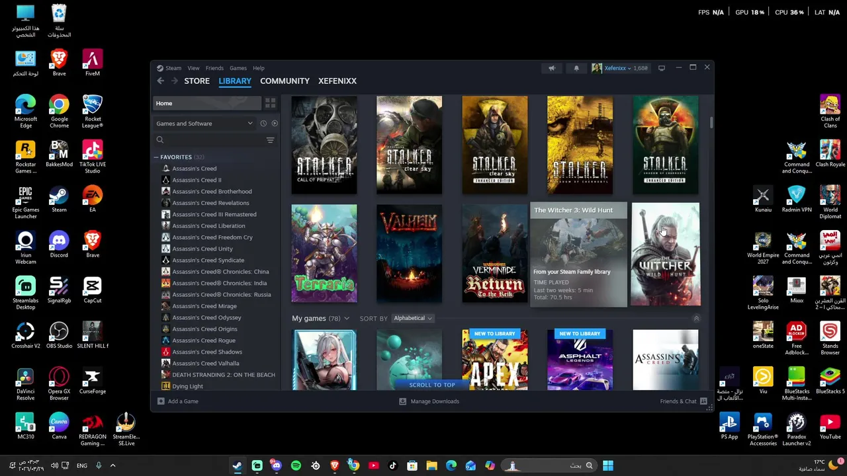Click Friends & Chat label
The height and width of the screenshot is (476, 847).
[x=678, y=401]
